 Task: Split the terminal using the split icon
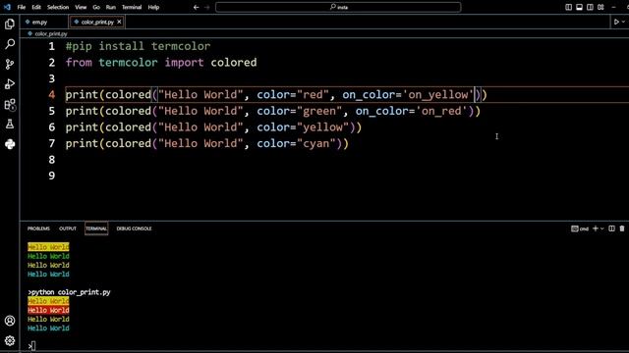point(611,228)
